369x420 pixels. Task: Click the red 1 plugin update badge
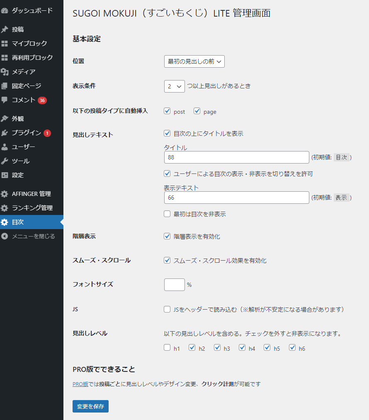pyautogui.click(x=47, y=133)
